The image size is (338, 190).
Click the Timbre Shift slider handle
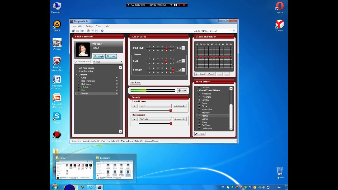[166, 61]
